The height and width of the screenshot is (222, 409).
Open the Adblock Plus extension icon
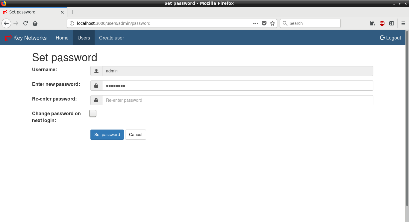382,23
